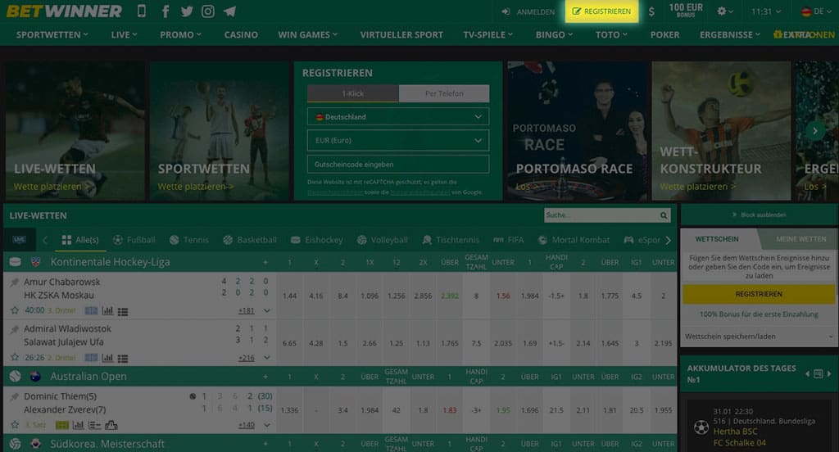Click the dollar payments icon
The height and width of the screenshot is (452, 839).
[651, 11]
